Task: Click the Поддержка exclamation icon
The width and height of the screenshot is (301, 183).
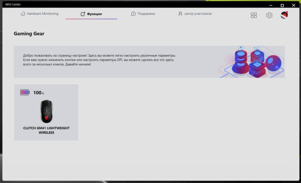Action: pyautogui.click(x=133, y=13)
